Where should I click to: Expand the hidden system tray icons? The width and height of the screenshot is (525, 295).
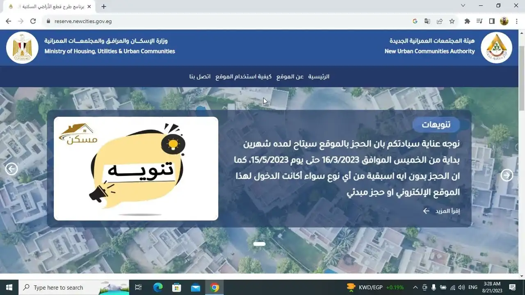coord(415,287)
